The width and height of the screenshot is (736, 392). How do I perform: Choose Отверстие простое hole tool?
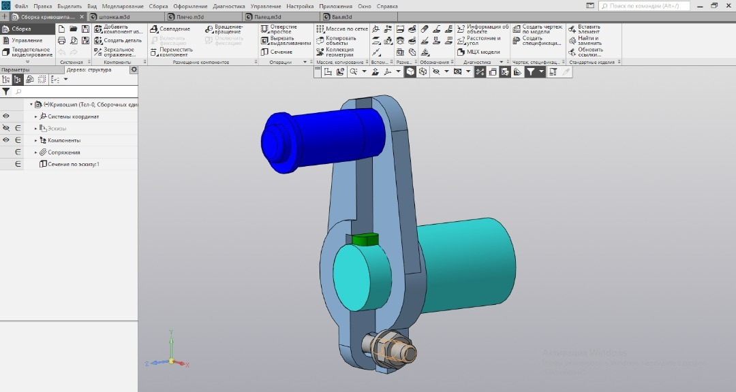[264, 29]
